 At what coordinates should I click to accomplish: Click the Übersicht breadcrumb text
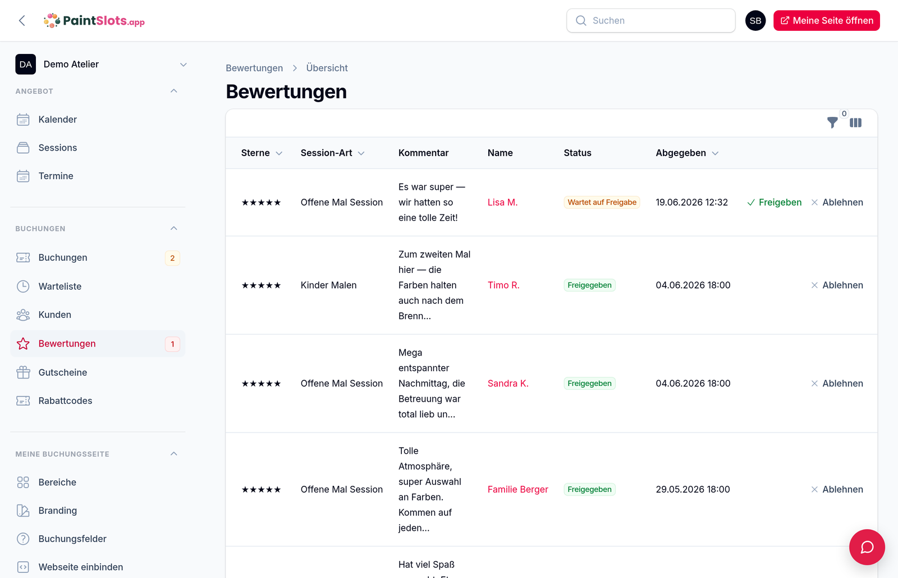click(327, 68)
